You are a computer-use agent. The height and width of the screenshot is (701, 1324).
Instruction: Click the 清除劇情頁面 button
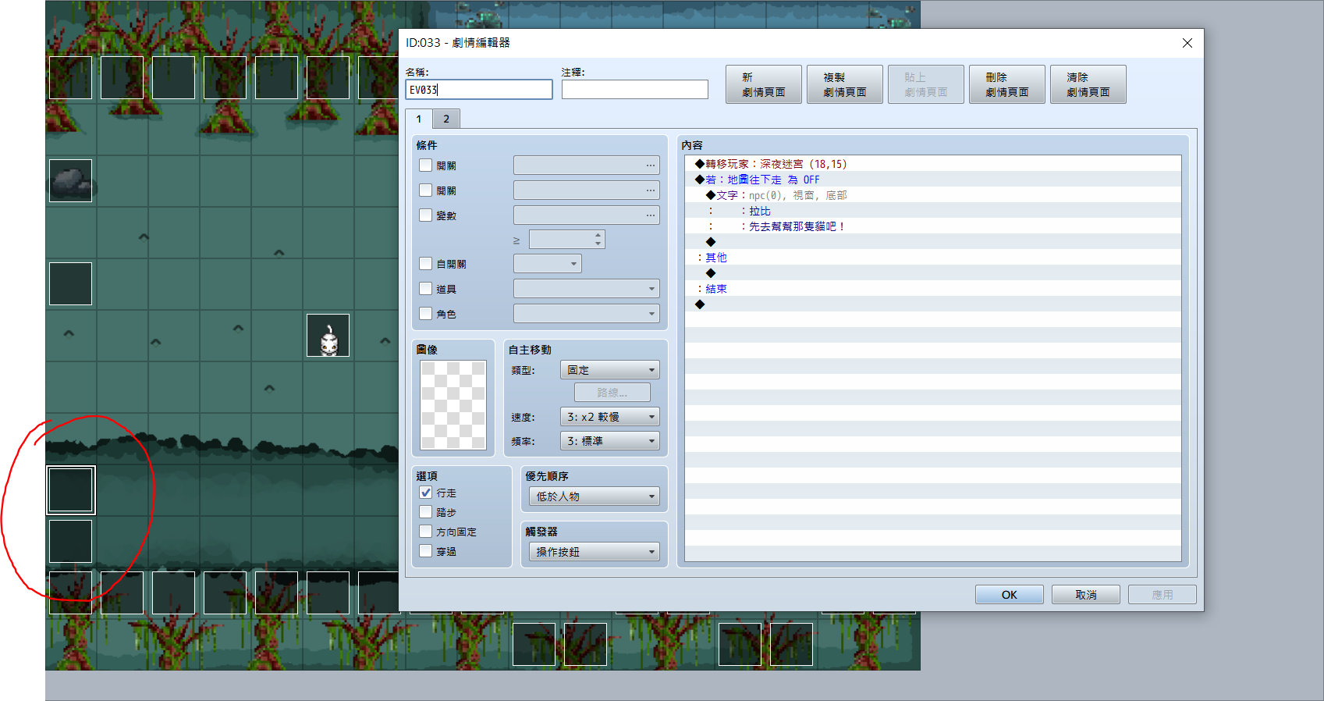point(1088,84)
